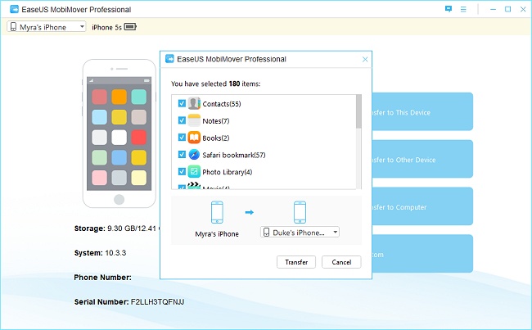Image resolution: width=532 pixels, height=330 pixels.
Task: Click the destination phone icon above Duke's iPhone
Action: point(300,212)
